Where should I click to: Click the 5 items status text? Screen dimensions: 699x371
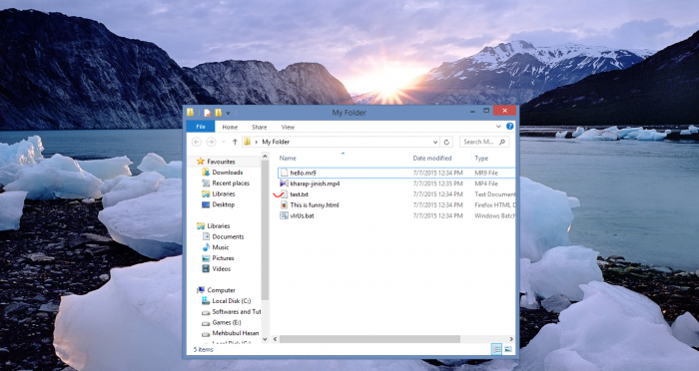coord(203,350)
